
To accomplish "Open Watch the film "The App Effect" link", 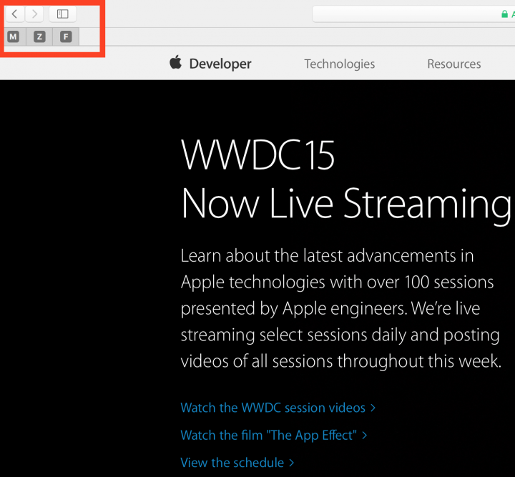I will click(x=273, y=436).
